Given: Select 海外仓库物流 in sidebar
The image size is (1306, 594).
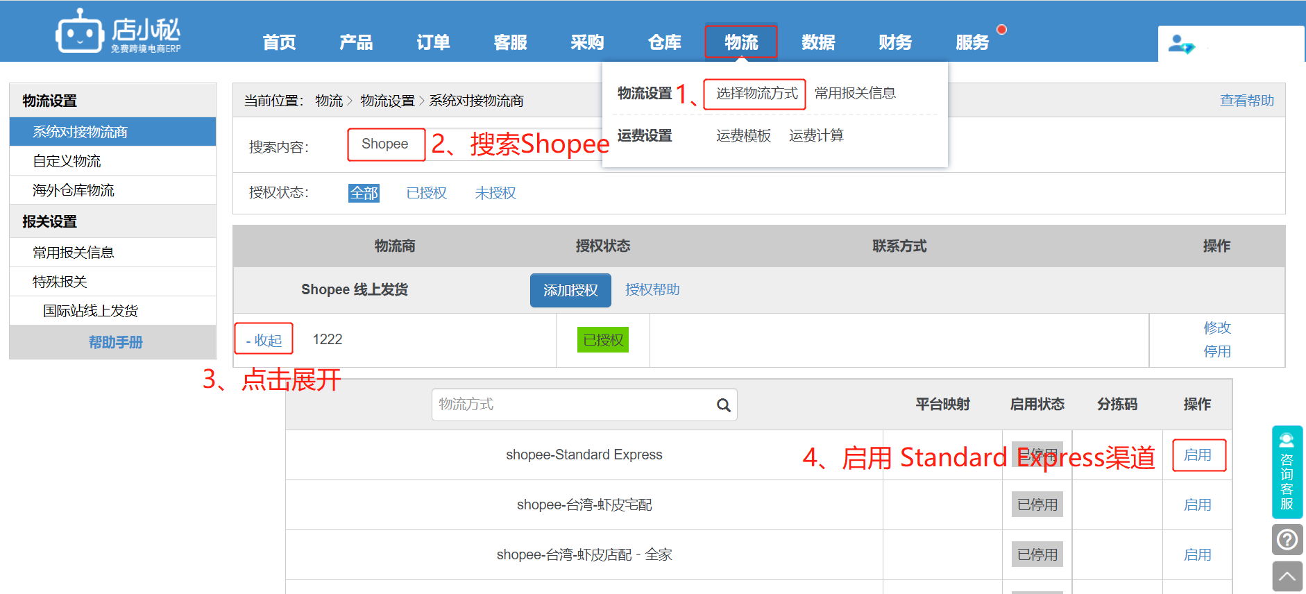Looking at the screenshot, I should click(x=112, y=190).
